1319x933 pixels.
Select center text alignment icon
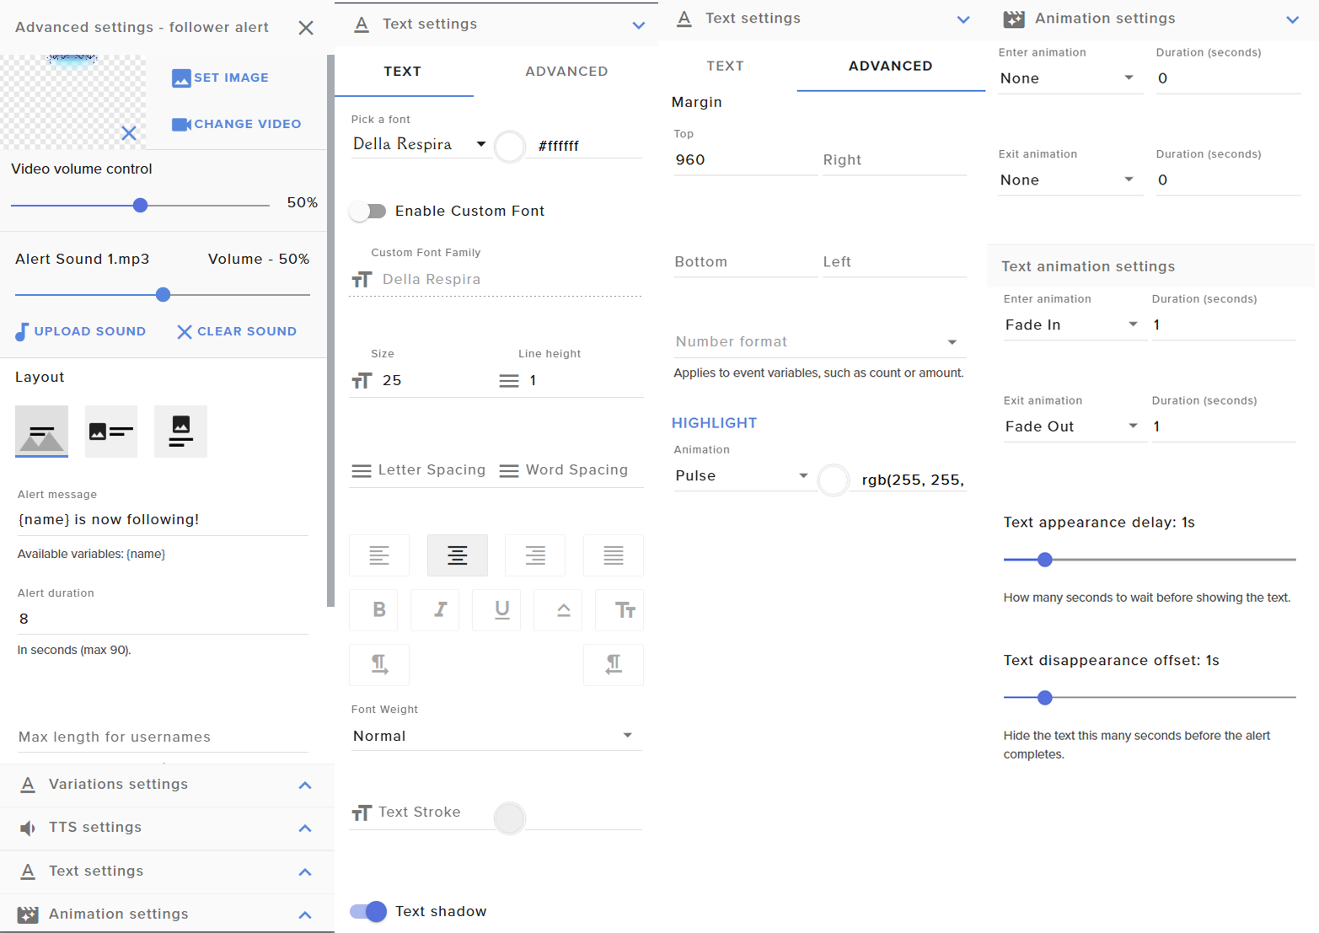coord(457,555)
